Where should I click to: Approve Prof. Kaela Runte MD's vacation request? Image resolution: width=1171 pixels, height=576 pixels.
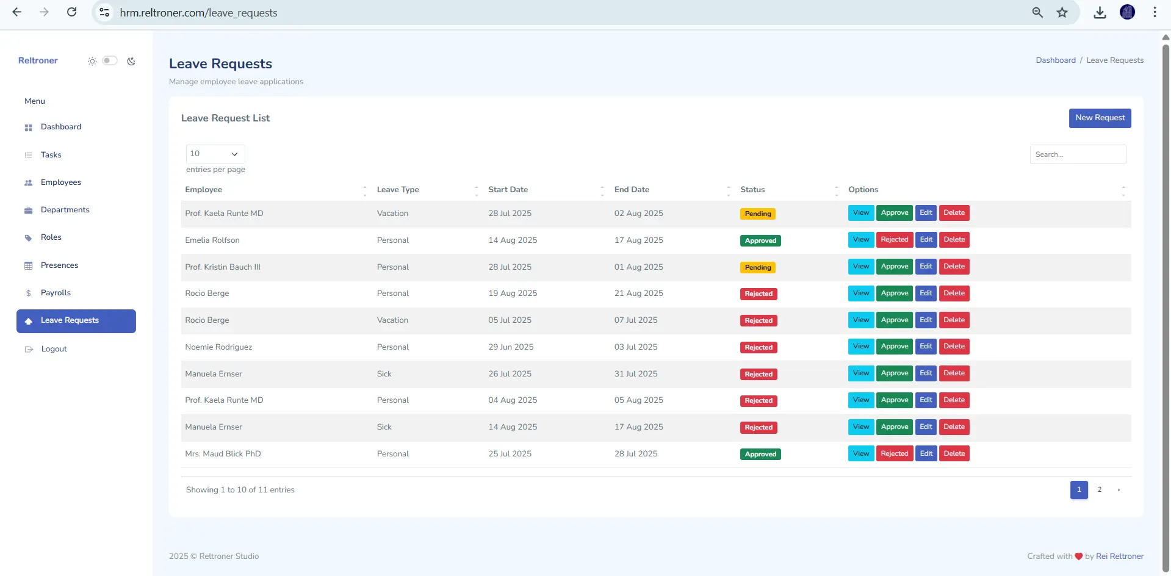[895, 213]
